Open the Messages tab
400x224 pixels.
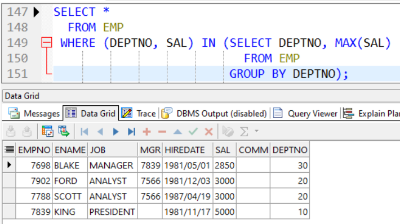34,113
